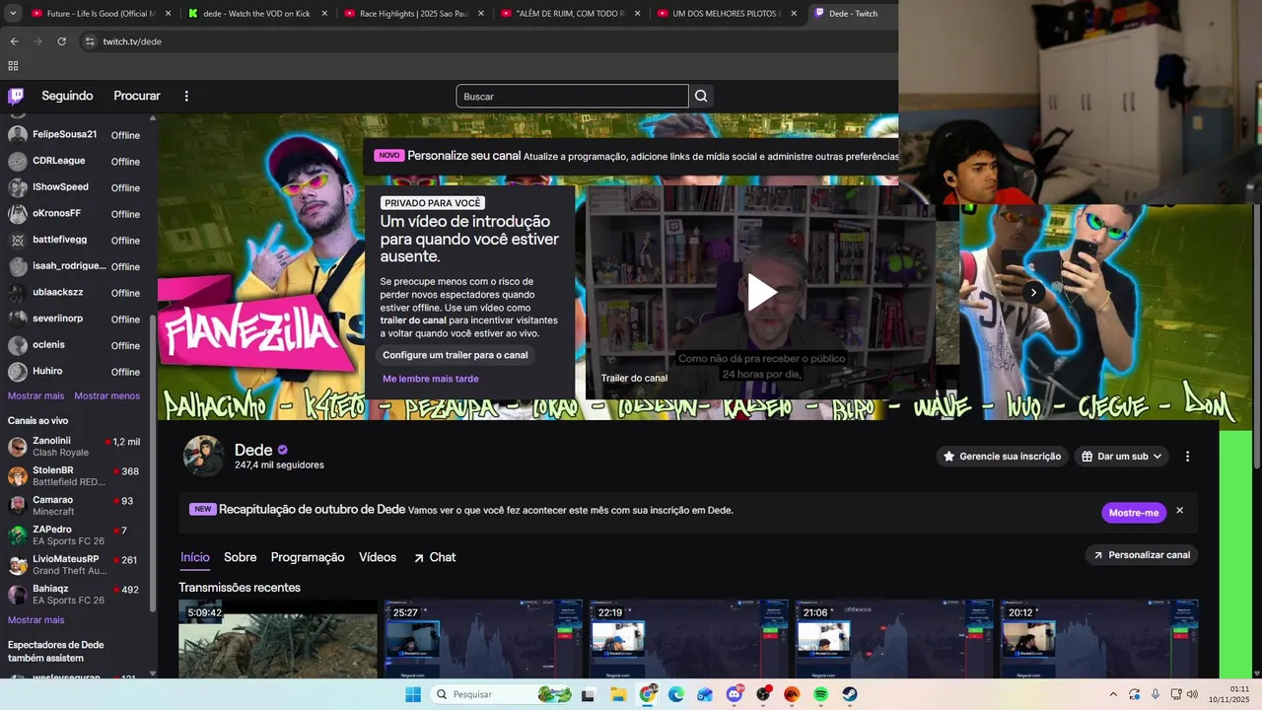Open Dede channel avatar
This screenshot has height=710, width=1262.
tap(203, 456)
